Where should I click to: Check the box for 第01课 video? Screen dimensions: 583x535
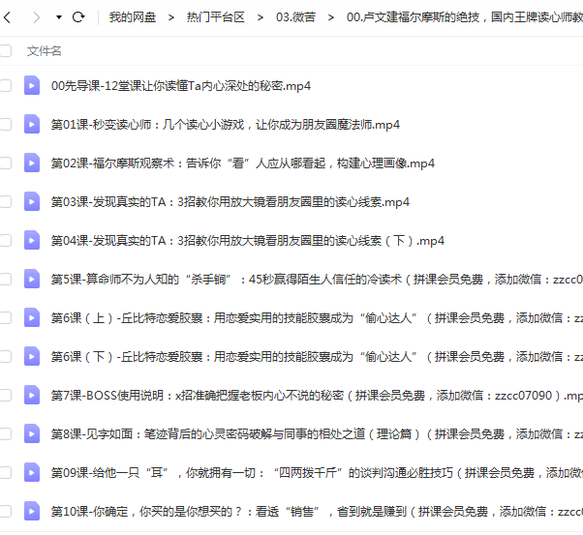(5, 125)
